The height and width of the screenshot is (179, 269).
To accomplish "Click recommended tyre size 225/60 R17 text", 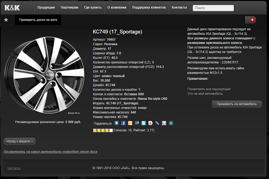I will pyautogui.click(x=213, y=60).
